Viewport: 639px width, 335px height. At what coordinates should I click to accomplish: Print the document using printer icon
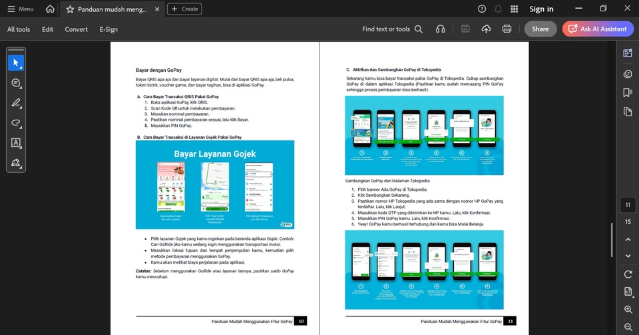pos(507,29)
